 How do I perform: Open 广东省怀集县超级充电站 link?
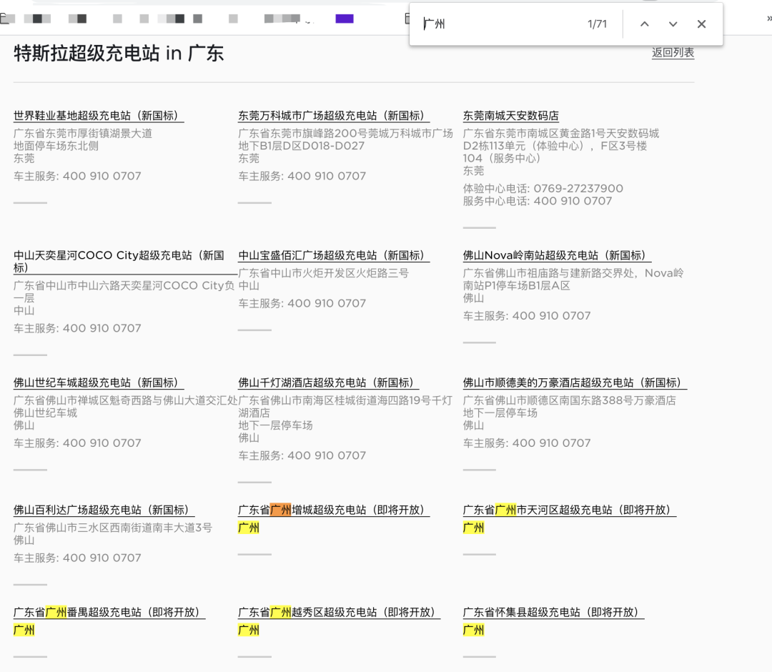pyautogui.click(x=553, y=613)
